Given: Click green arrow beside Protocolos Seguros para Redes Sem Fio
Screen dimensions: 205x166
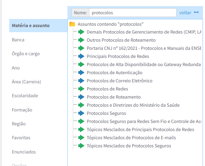Looking at the screenshot, I should click(x=81, y=121).
